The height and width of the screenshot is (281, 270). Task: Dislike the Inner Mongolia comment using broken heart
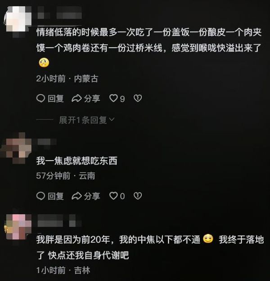[138, 98]
